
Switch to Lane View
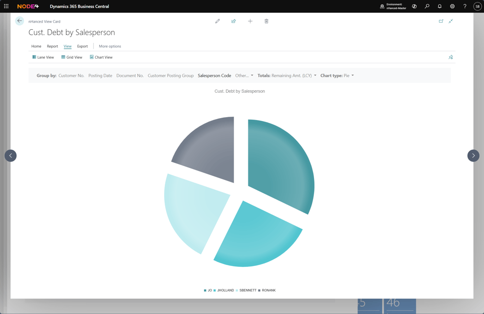tap(43, 57)
